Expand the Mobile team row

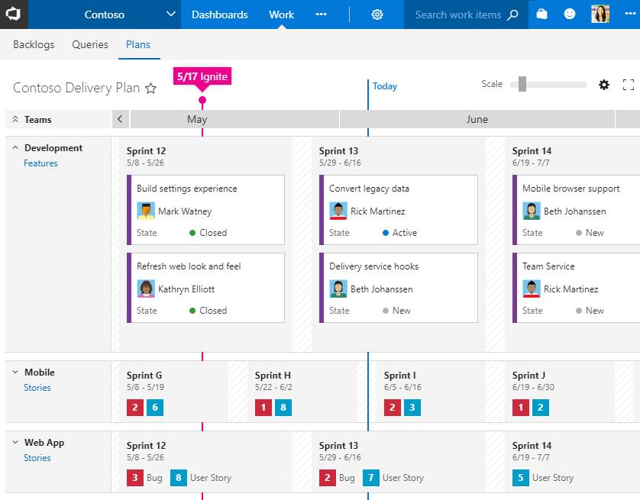pos(15,372)
